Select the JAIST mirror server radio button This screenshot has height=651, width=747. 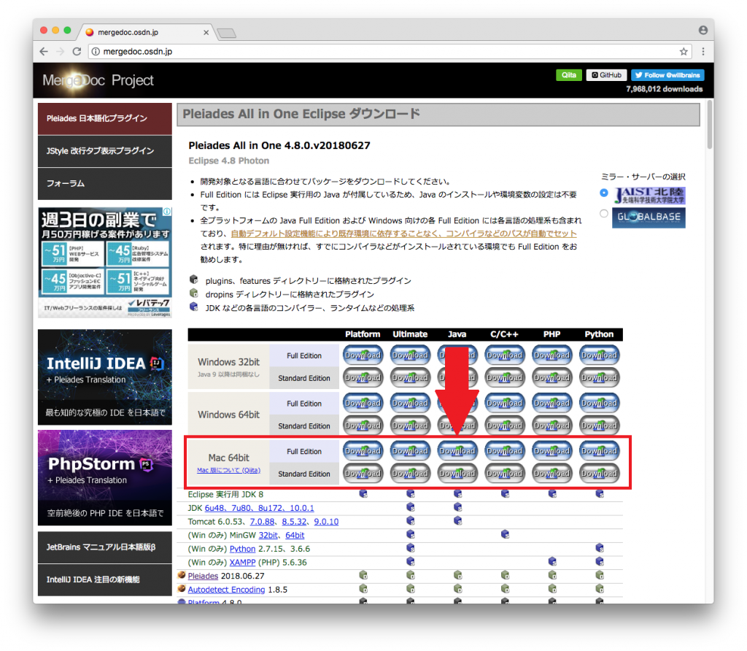[603, 193]
